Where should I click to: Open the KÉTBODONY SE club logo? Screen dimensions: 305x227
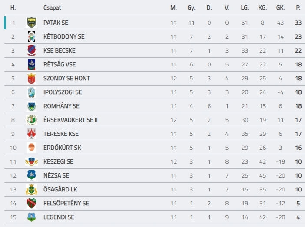point(31,36)
